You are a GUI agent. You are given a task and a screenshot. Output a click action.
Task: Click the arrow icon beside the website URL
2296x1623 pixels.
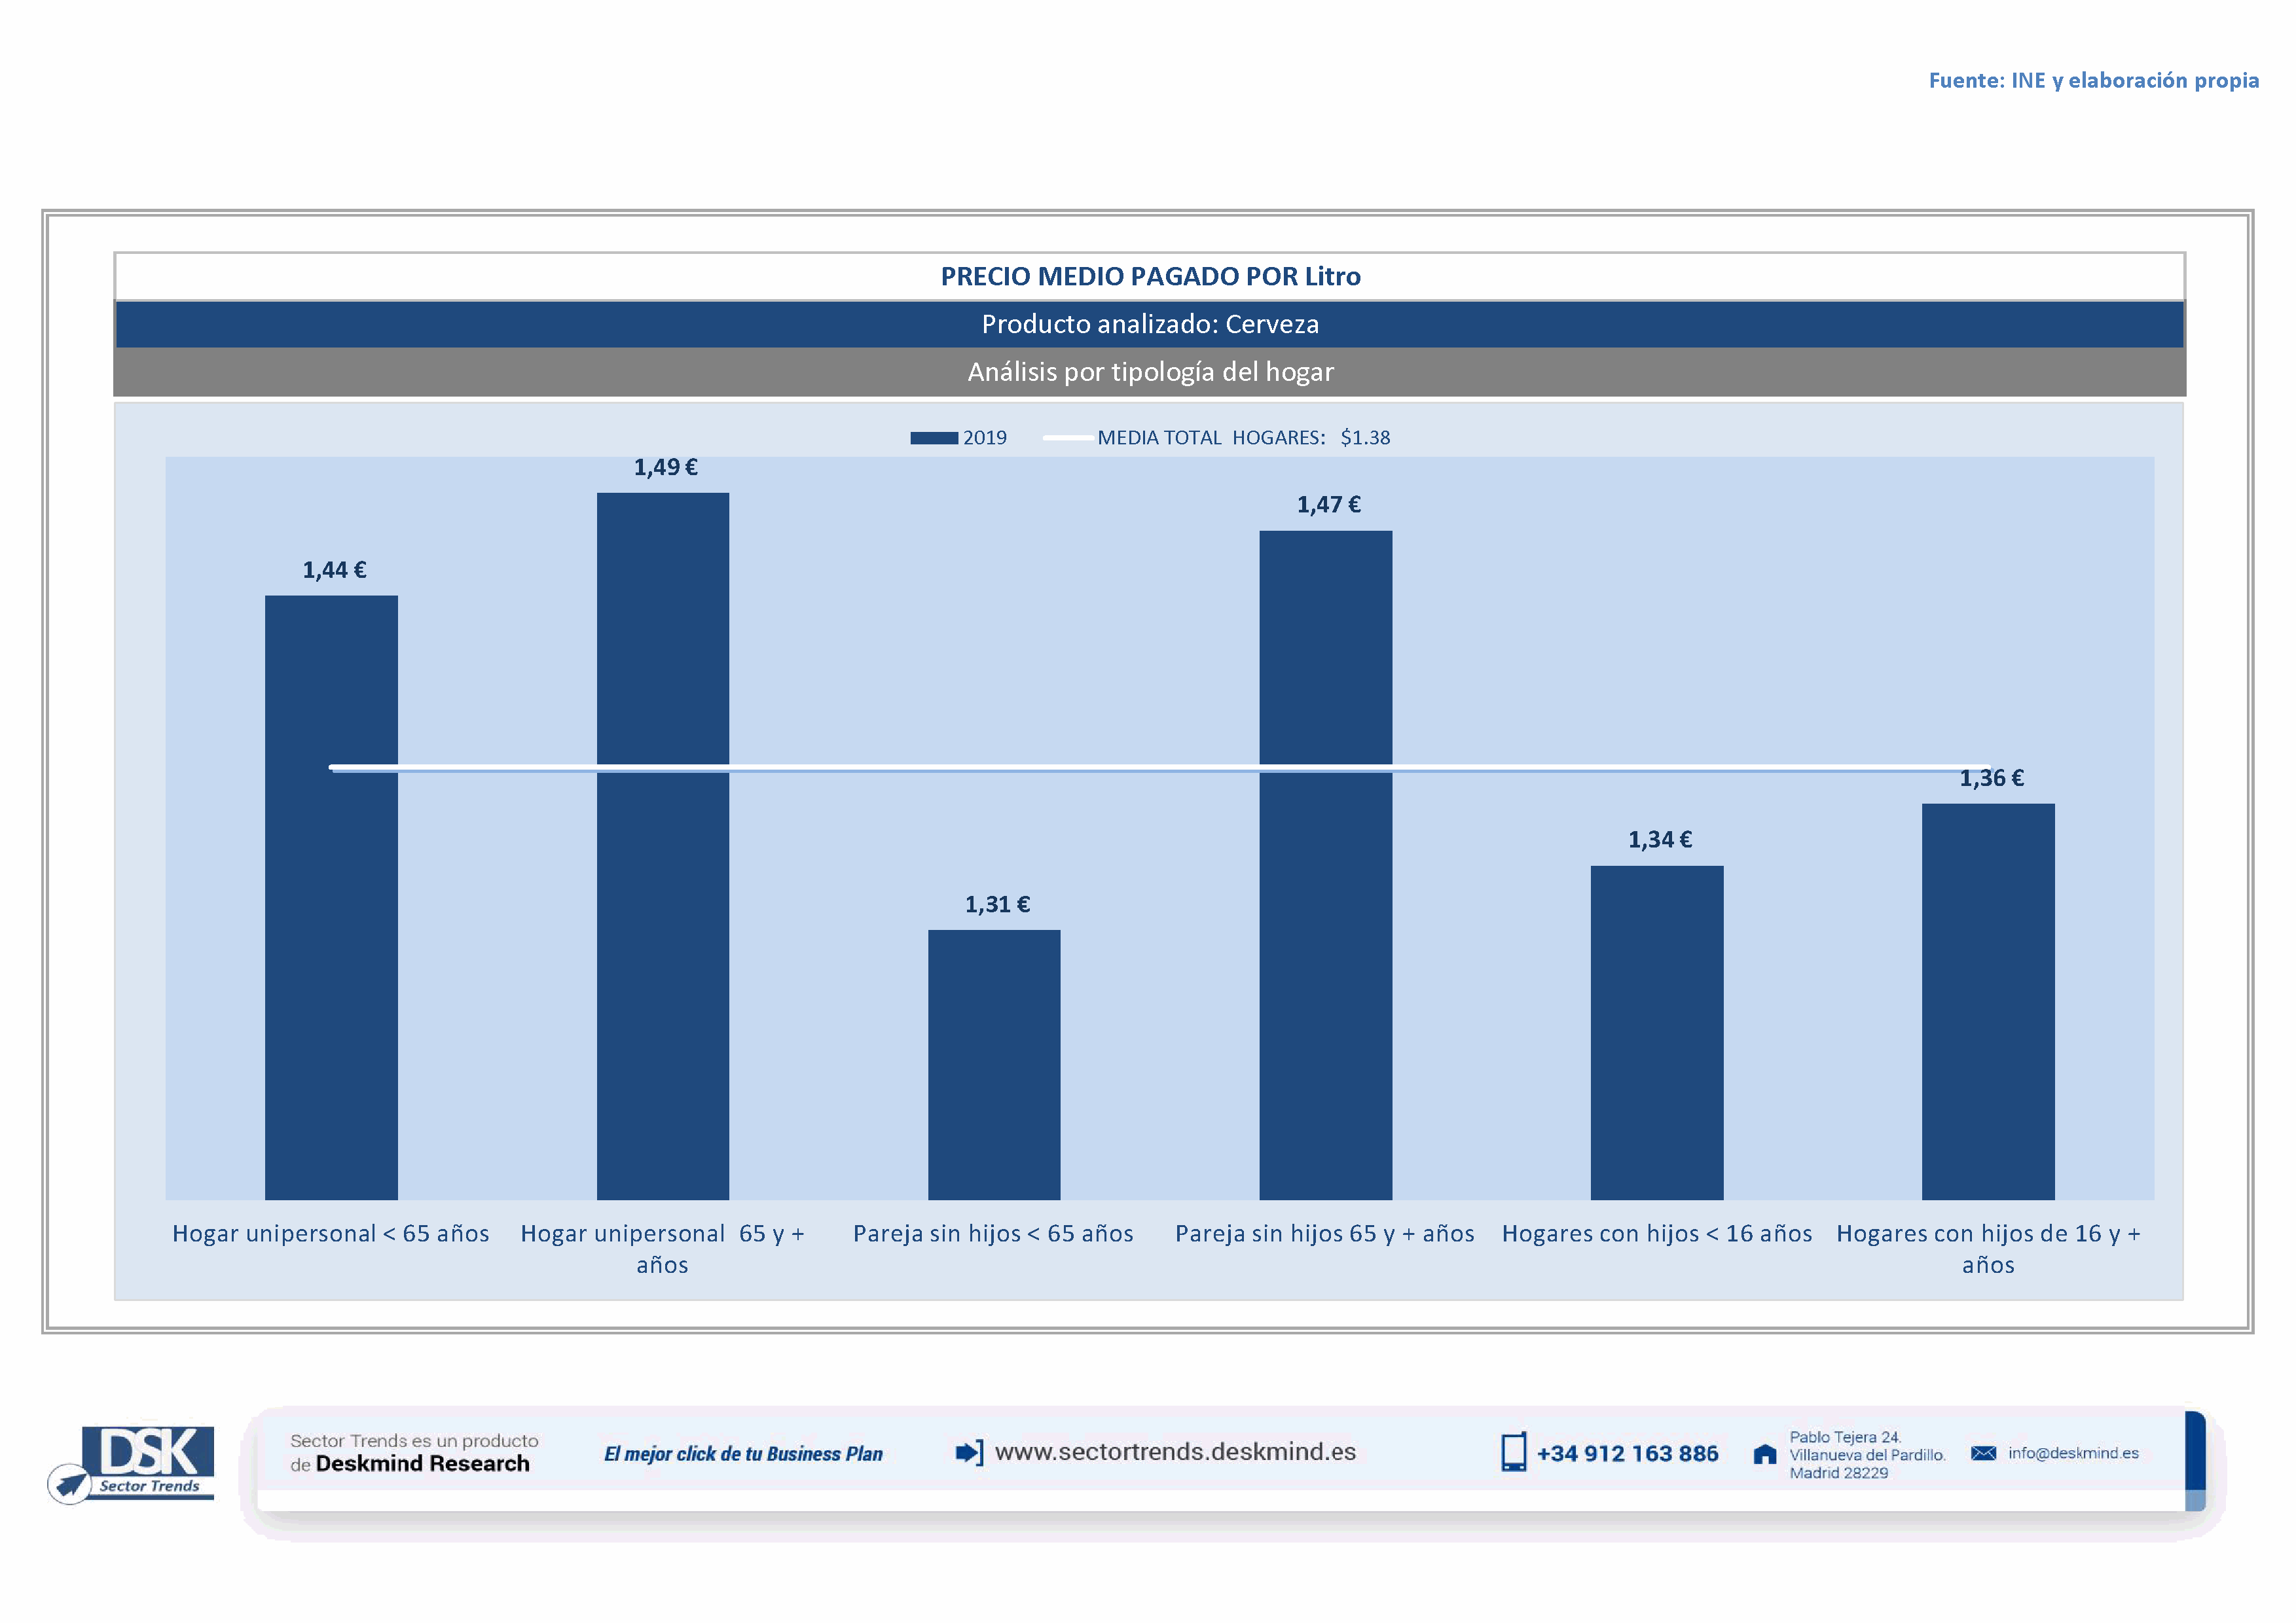[x=969, y=1452]
